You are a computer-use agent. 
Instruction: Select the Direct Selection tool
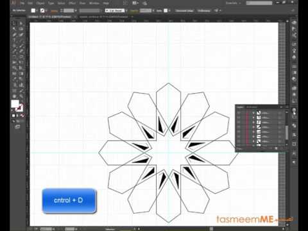point(21,23)
